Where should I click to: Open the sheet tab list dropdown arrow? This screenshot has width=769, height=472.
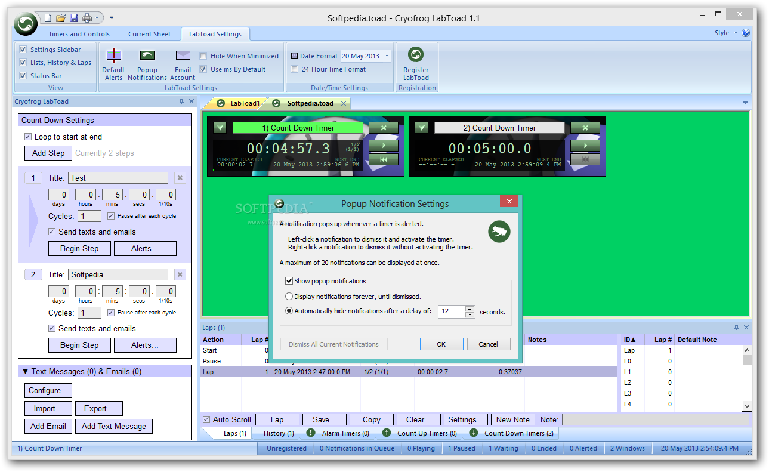(745, 103)
